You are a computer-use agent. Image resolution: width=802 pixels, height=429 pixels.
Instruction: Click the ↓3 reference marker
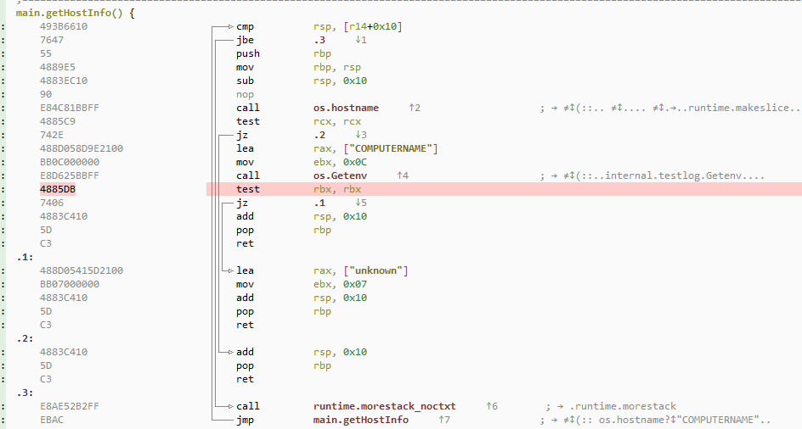click(x=360, y=135)
